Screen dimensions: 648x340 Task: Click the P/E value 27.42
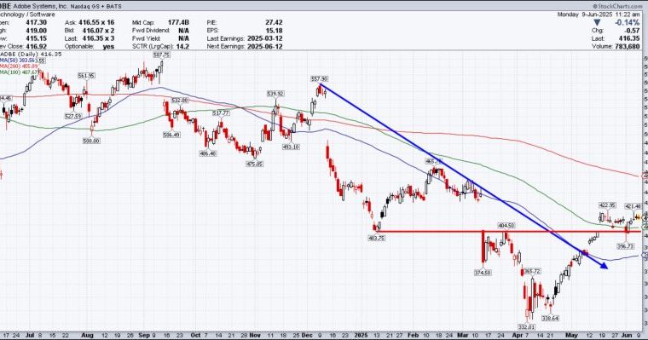[x=274, y=22]
